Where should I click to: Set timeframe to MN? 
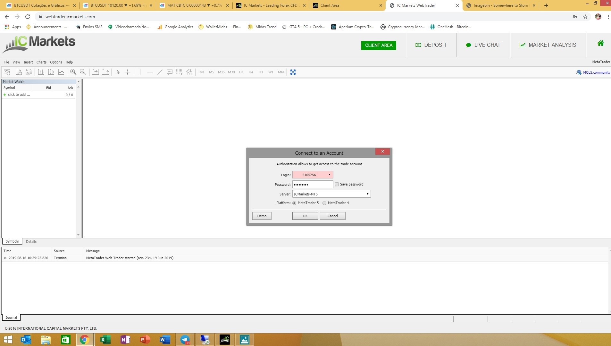(x=281, y=72)
